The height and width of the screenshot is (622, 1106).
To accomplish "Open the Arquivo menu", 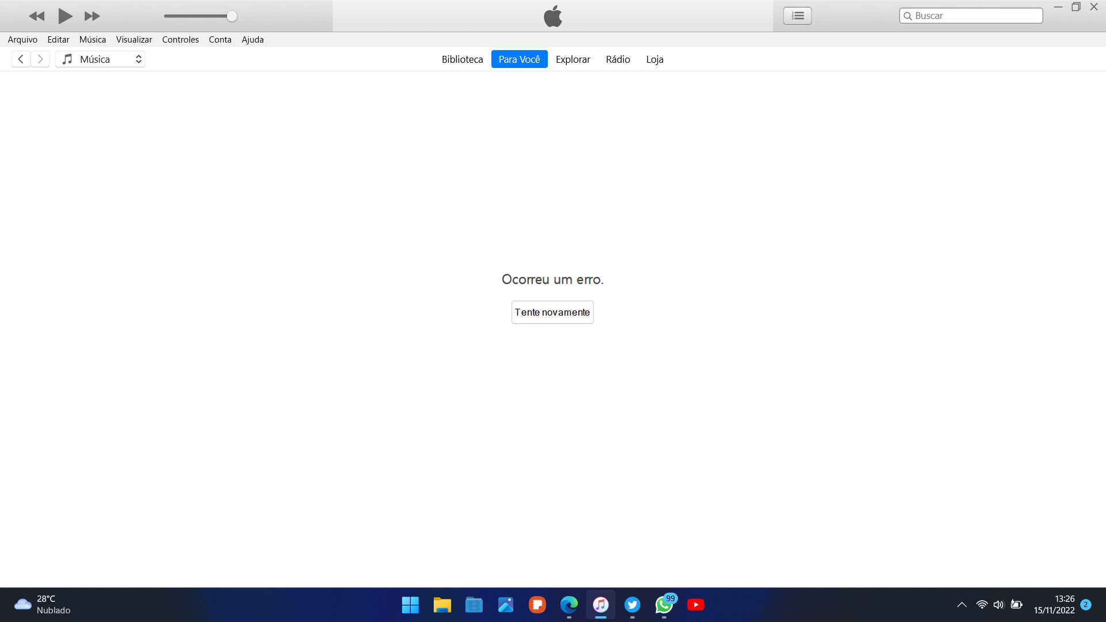I will point(22,40).
